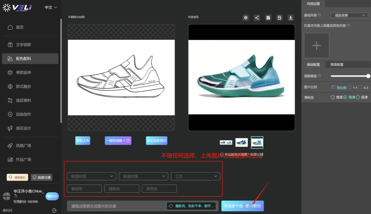
Task: Open the flower-shaped settings icon above preview
Action: pyautogui.click(x=246, y=18)
